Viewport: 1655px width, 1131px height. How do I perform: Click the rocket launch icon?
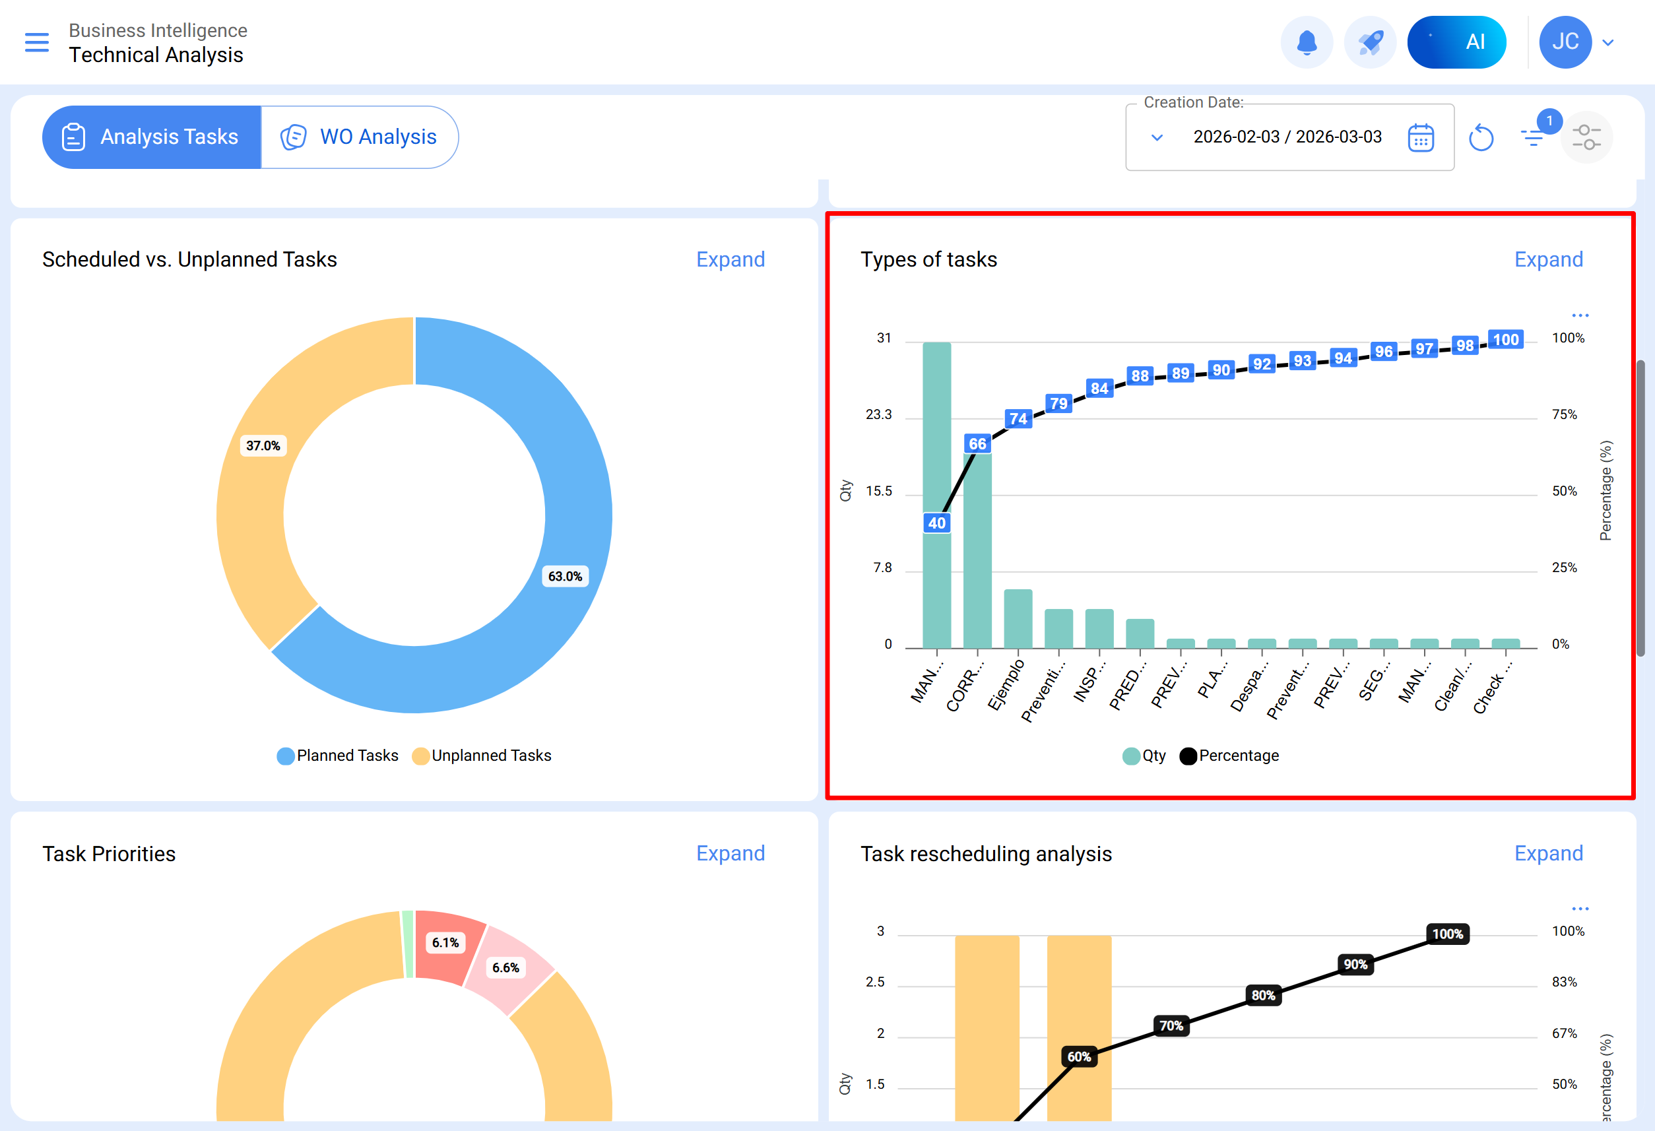[x=1369, y=42]
